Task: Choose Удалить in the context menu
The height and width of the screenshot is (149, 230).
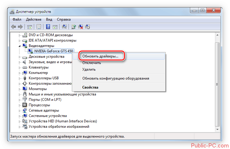Action: (x=119, y=69)
